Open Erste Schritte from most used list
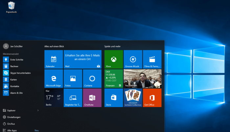 [20, 59]
